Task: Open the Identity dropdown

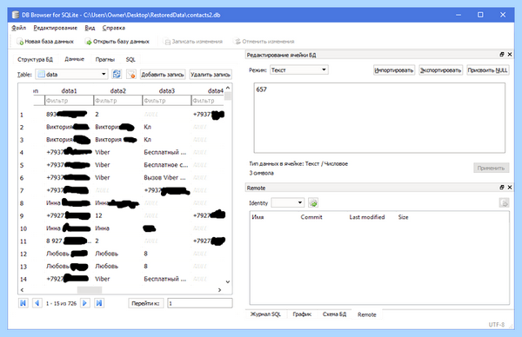Action: point(288,202)
